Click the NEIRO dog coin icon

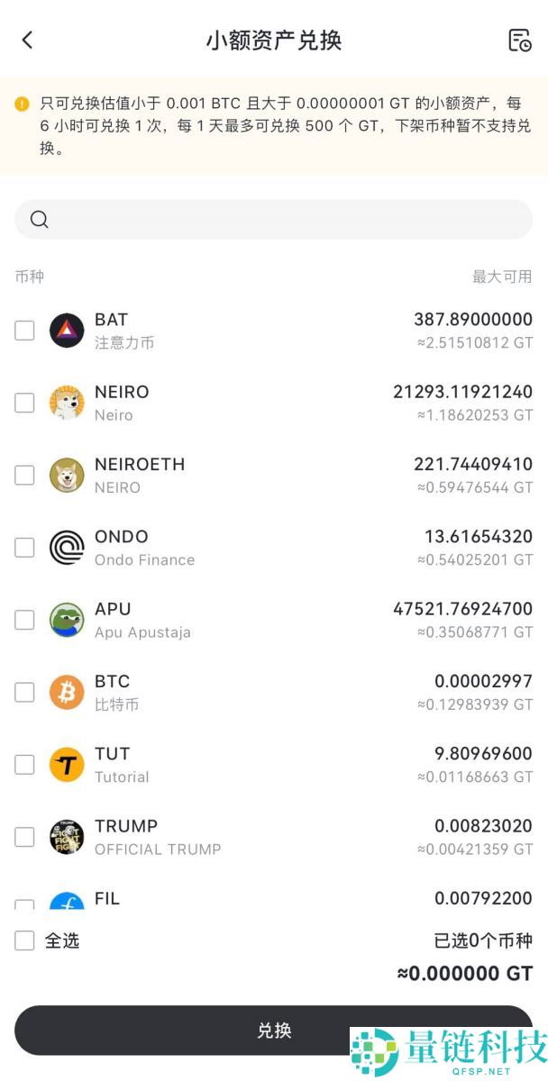tap(67, 403)
